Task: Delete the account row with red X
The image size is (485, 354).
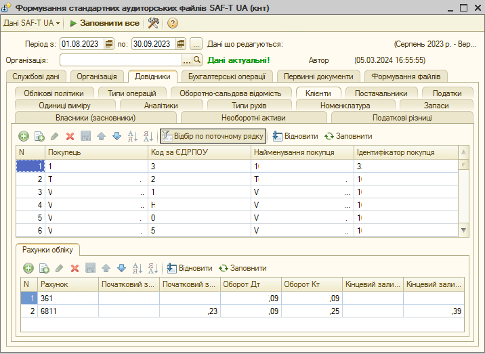Action: (75, 268)
